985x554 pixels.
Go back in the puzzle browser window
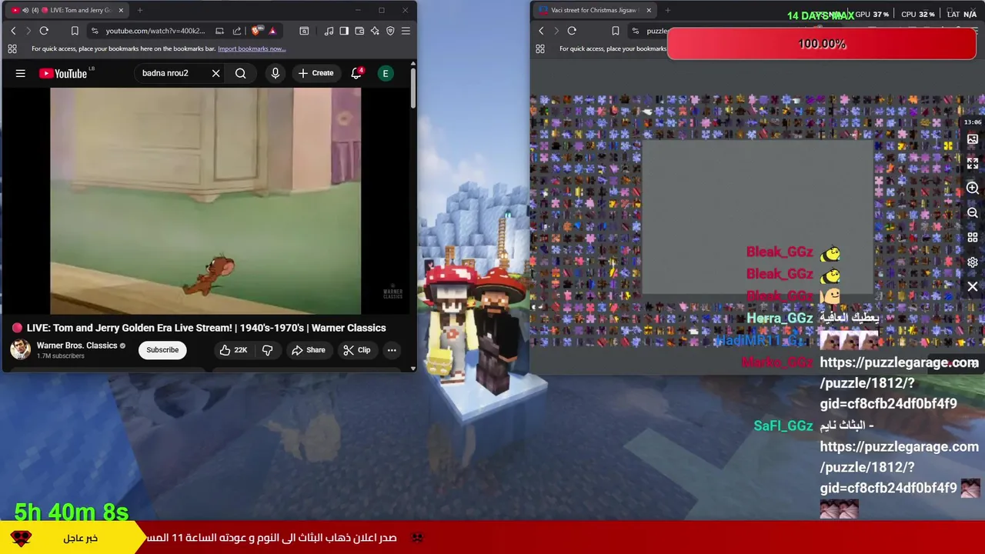541,31
